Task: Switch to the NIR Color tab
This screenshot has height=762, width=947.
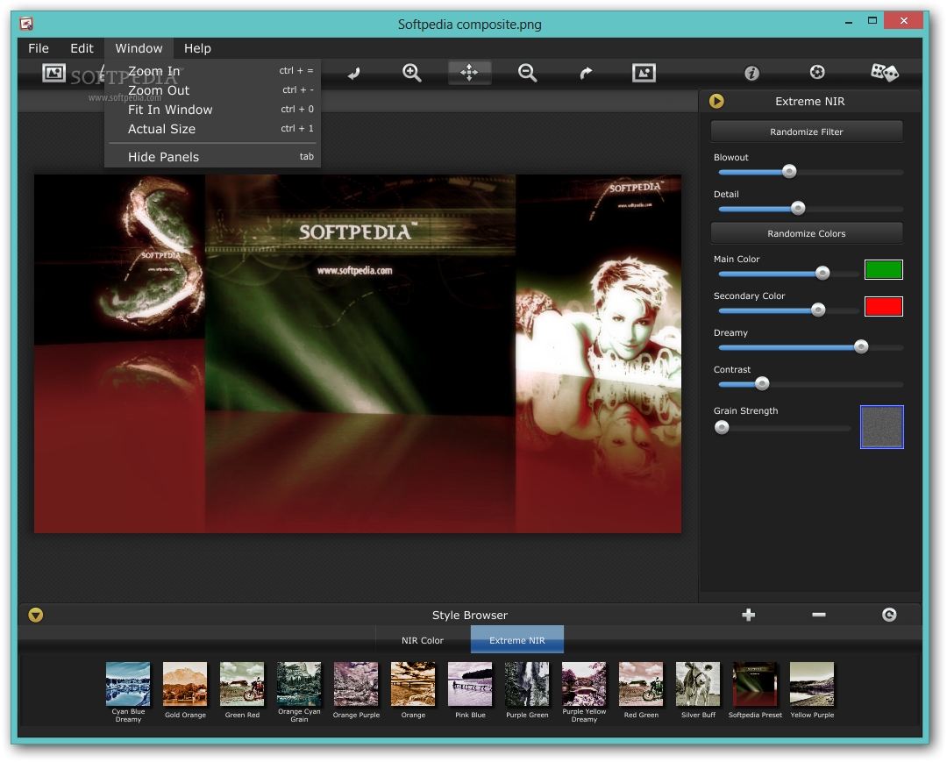Action: click(x=423, y=640)
